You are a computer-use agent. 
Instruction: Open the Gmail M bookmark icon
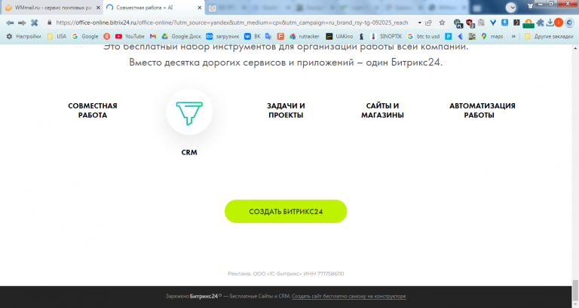click(153, 36)
